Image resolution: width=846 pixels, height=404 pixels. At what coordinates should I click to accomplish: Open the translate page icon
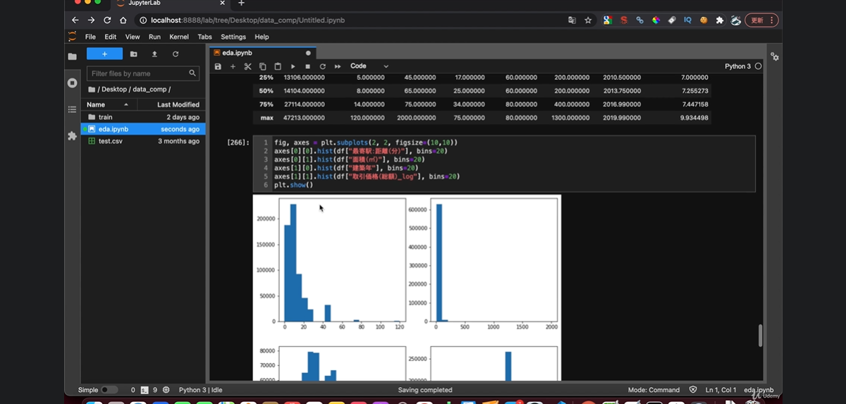572,20
